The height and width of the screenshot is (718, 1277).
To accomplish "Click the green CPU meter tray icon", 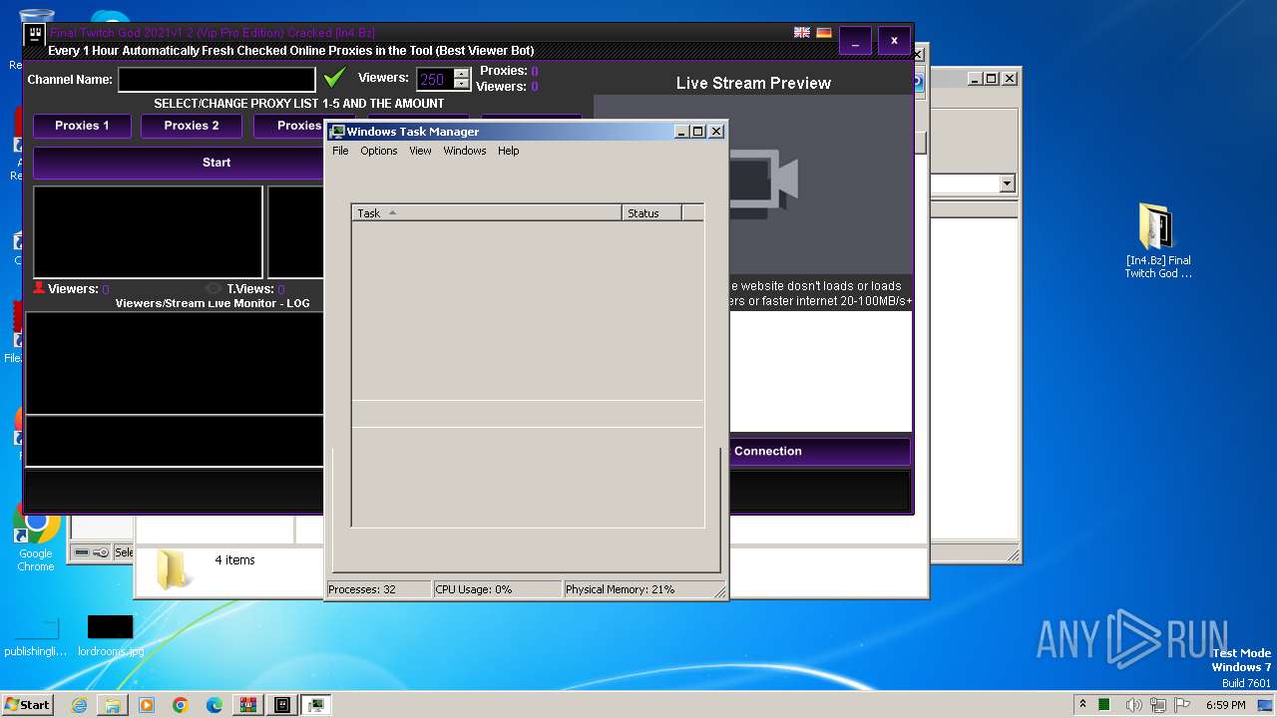I will point(1104,705).
